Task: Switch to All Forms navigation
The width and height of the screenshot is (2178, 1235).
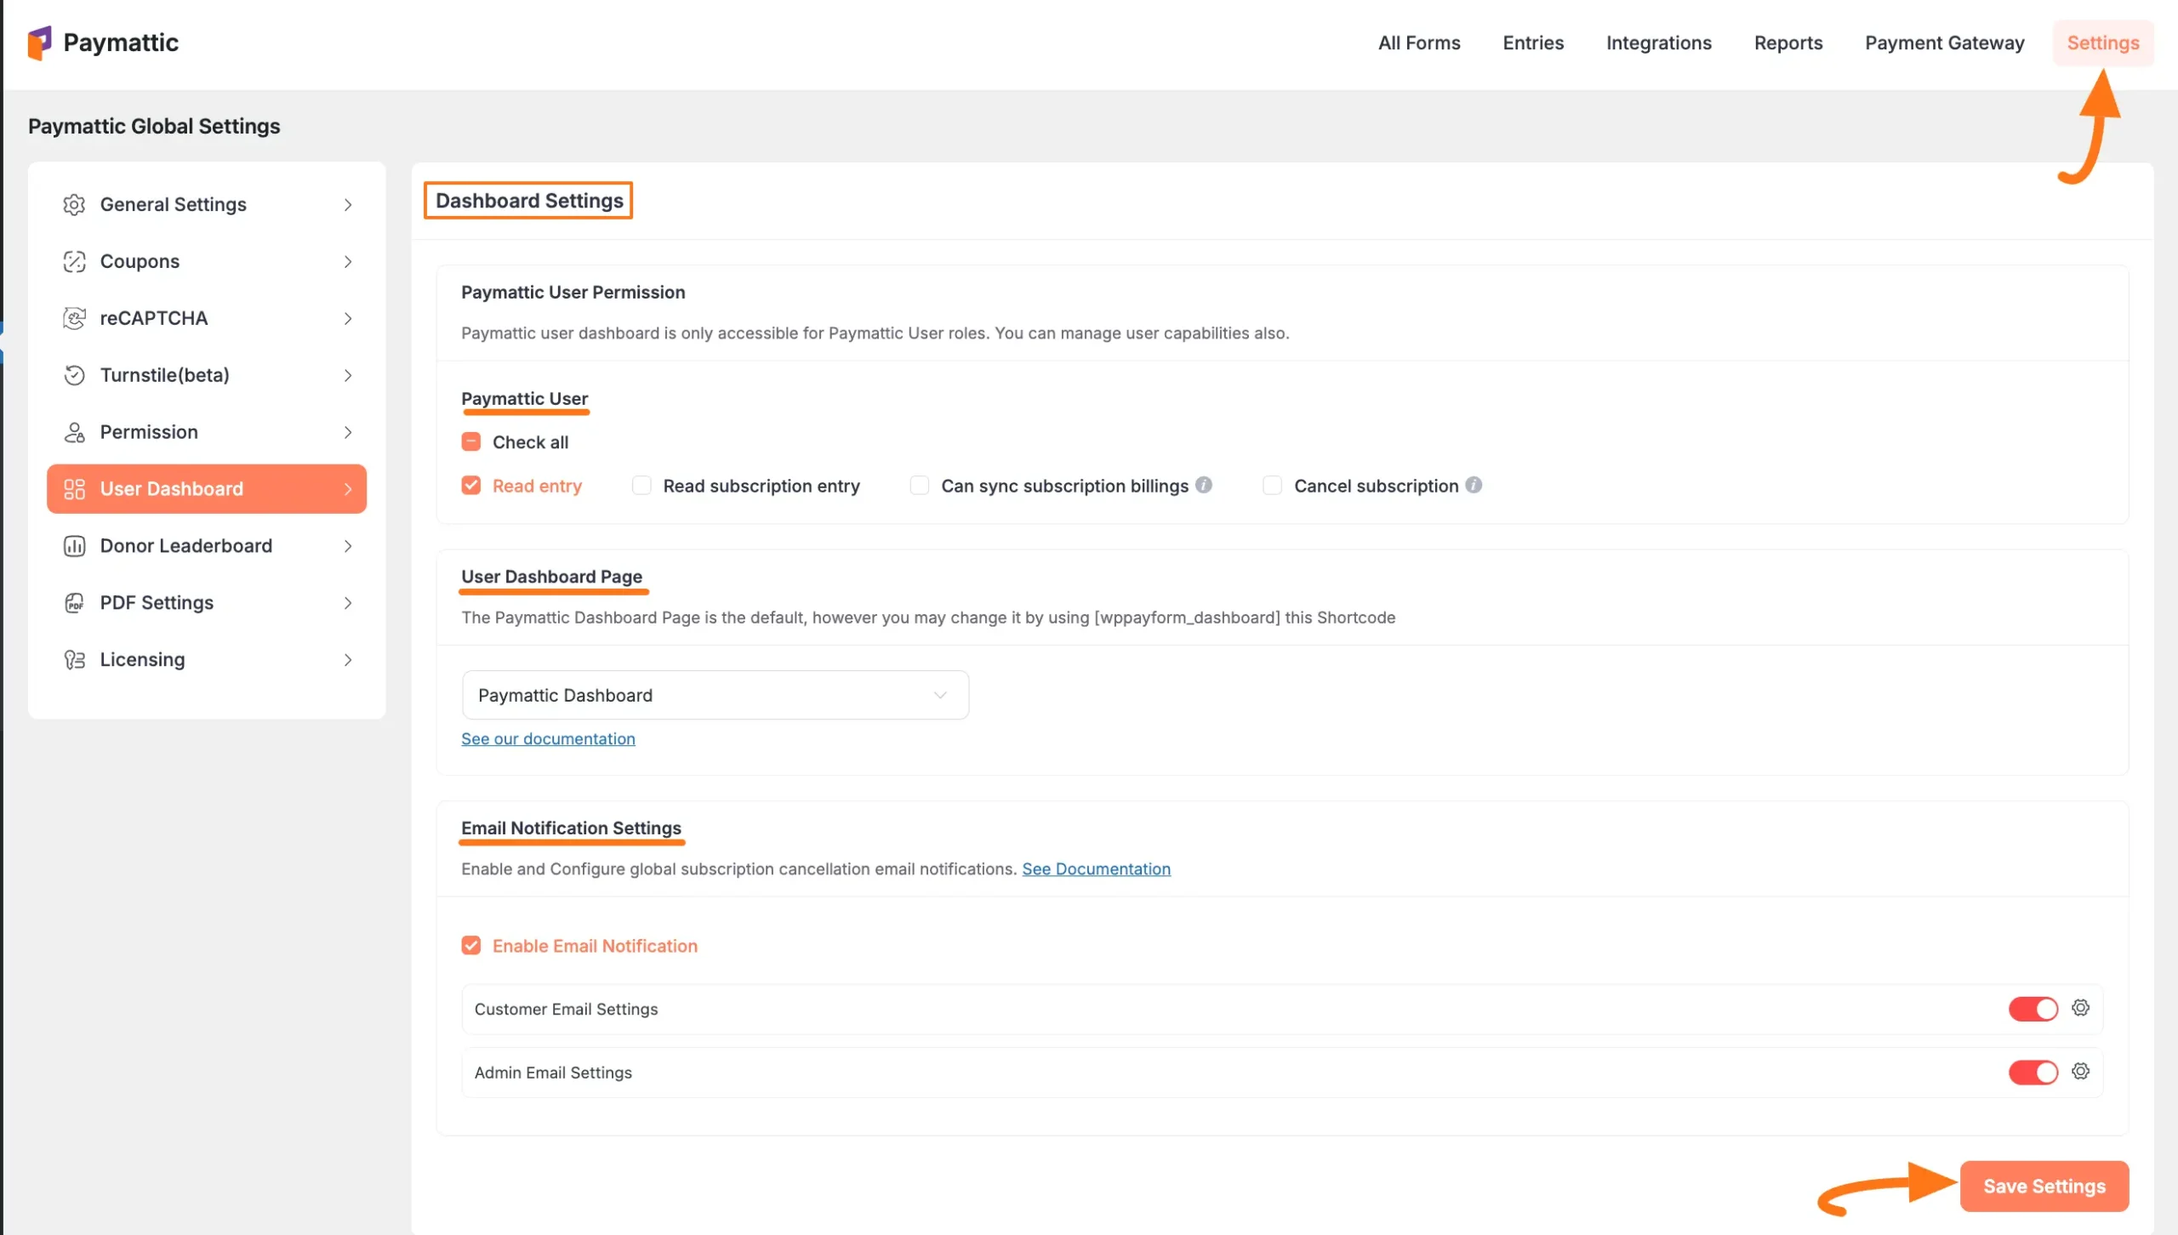Action: click(x=1418, y=43)
